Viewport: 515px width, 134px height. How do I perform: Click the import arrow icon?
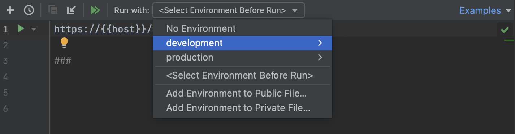72,10
